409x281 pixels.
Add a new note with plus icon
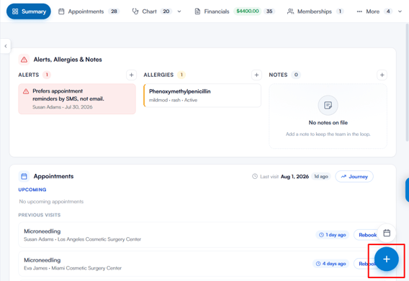[382, 75]
